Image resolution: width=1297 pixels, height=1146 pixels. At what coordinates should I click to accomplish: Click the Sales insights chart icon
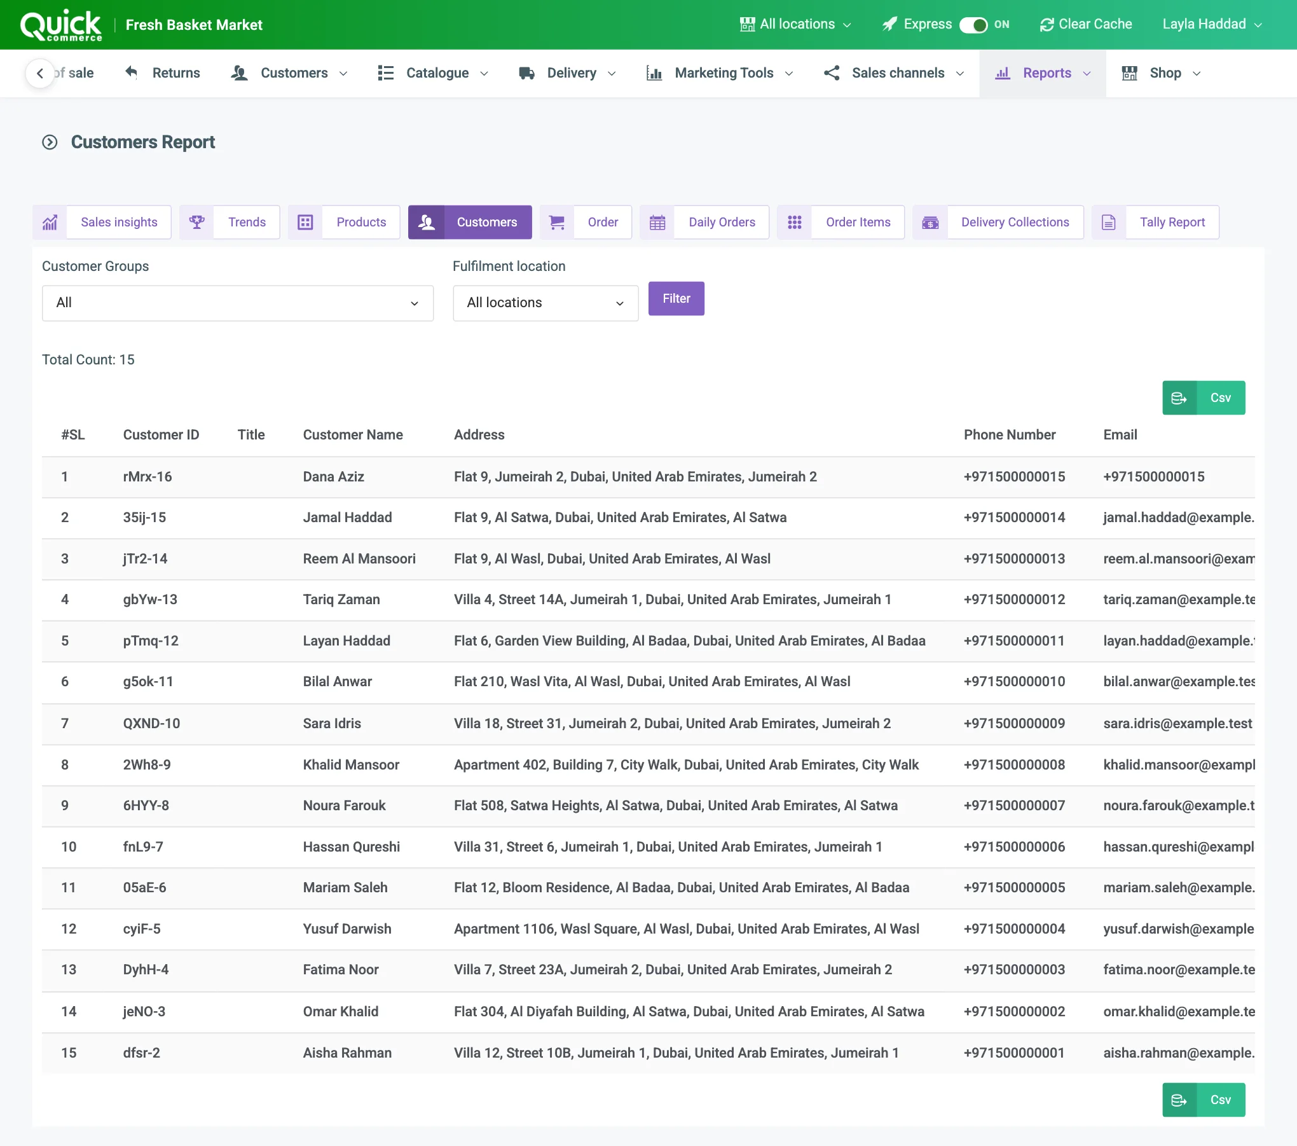pos(50,223)
